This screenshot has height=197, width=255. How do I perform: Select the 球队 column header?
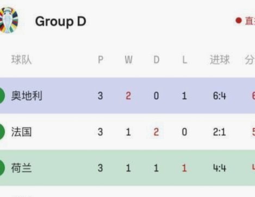(21, 60)
